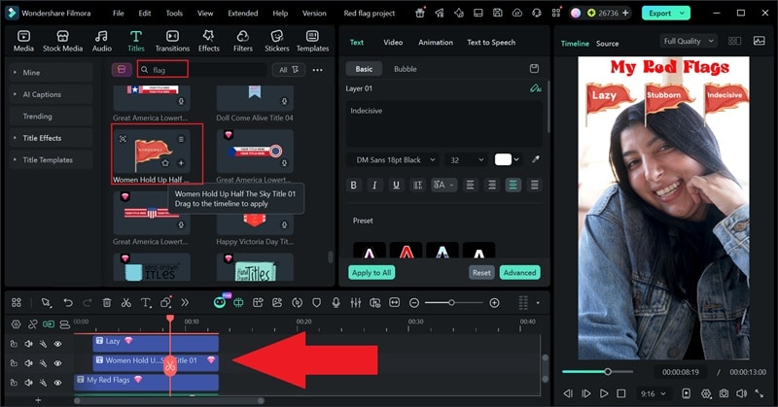Open the Templates panel
This screenshot has width=778, height=407.
pyautogui.click(x=312, y=41)
